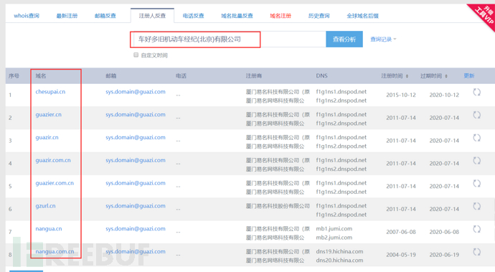Viewport: 495px width, 272px height.
Task: Refresh the guazir.cn row record
Action: pyautogui.click(x=476, y=138)
